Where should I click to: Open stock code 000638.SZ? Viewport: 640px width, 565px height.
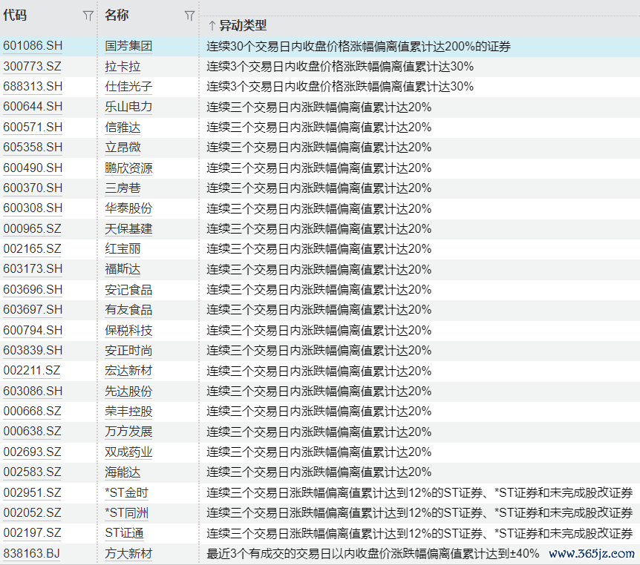pyautogui.click(x=32, y=432)
